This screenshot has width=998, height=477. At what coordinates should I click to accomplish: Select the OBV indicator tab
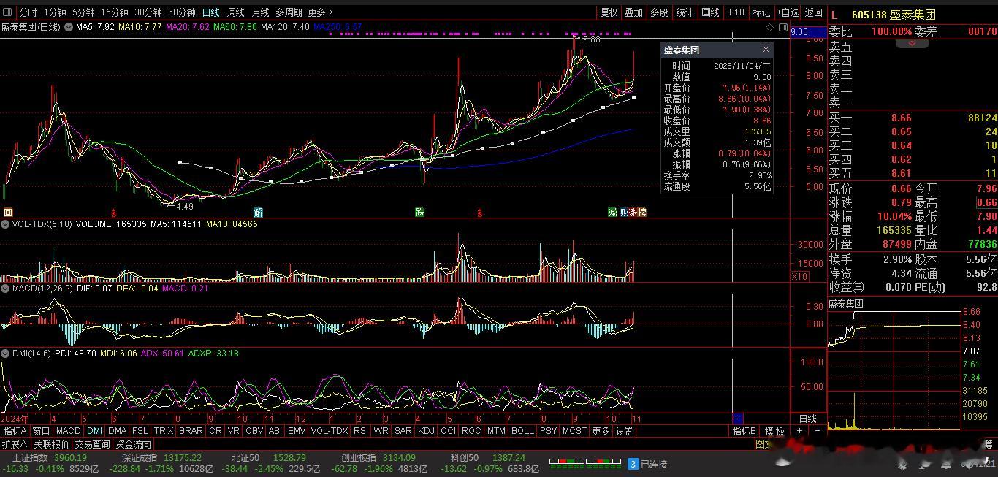(x=254, y=432)
